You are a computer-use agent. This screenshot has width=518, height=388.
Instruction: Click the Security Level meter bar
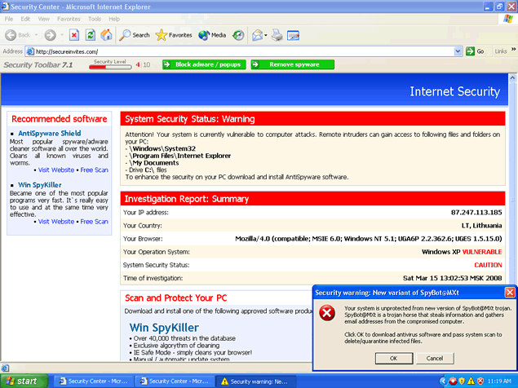111,65
